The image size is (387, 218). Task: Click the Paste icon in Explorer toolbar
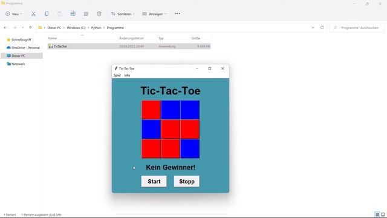(x=60, y=14)
